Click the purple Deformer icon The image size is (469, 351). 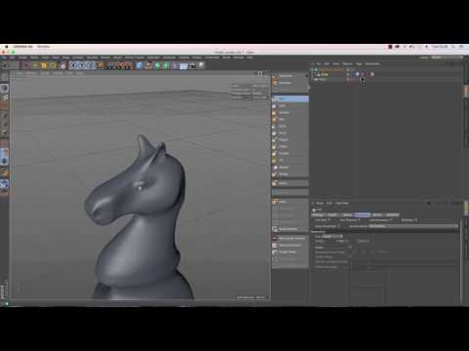click(x=175, y=65)
